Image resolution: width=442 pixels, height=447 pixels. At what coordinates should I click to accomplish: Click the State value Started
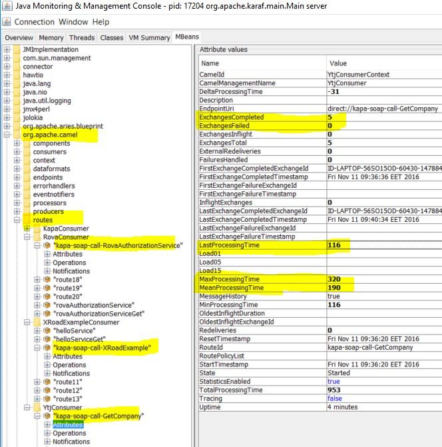pyautogui.click(x=338, y=373)
